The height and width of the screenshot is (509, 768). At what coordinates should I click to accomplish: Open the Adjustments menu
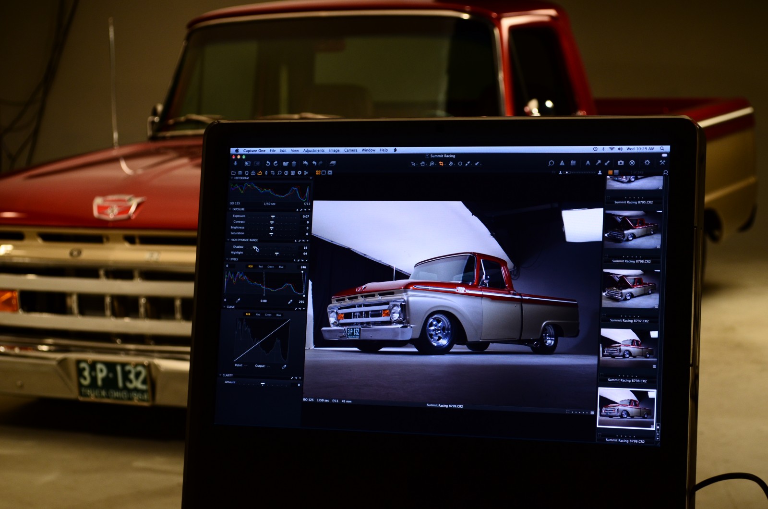click(x=313, y=150)
